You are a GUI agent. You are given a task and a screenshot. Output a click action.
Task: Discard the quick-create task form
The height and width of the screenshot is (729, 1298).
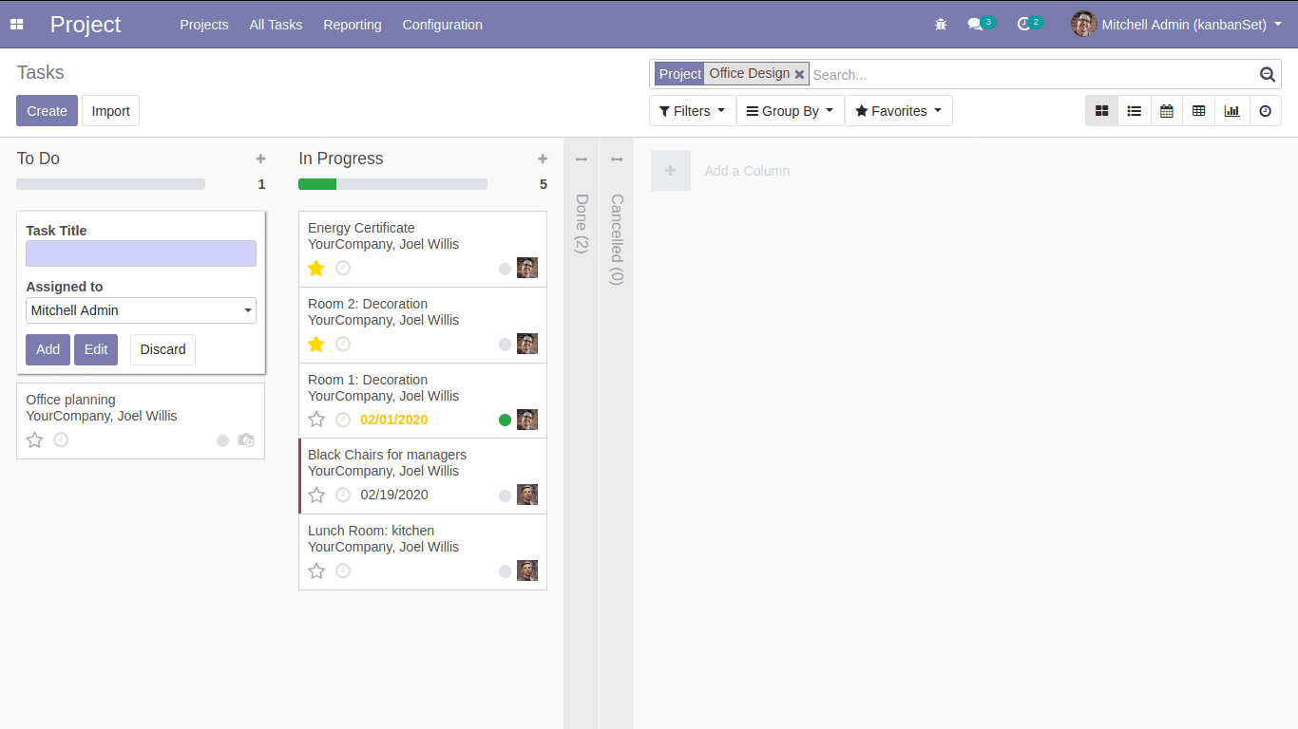(x=162, y=349)
